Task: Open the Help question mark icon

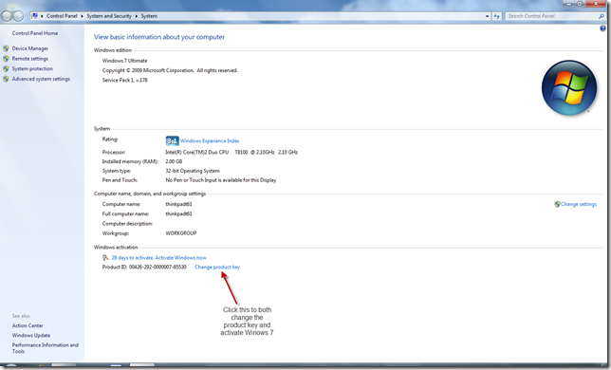Action: pyautogui.click(x=602, y=28)
